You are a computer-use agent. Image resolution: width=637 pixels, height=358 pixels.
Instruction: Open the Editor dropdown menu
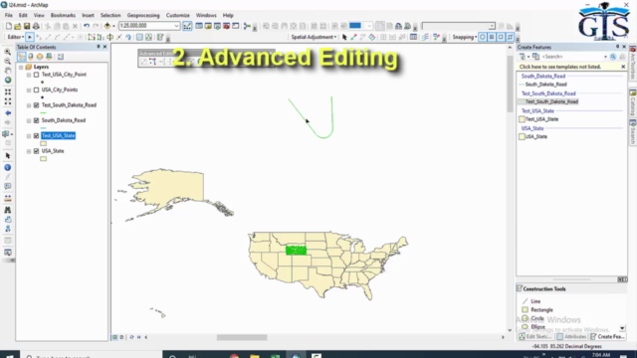pyautogui.click(x=16, y=37)
